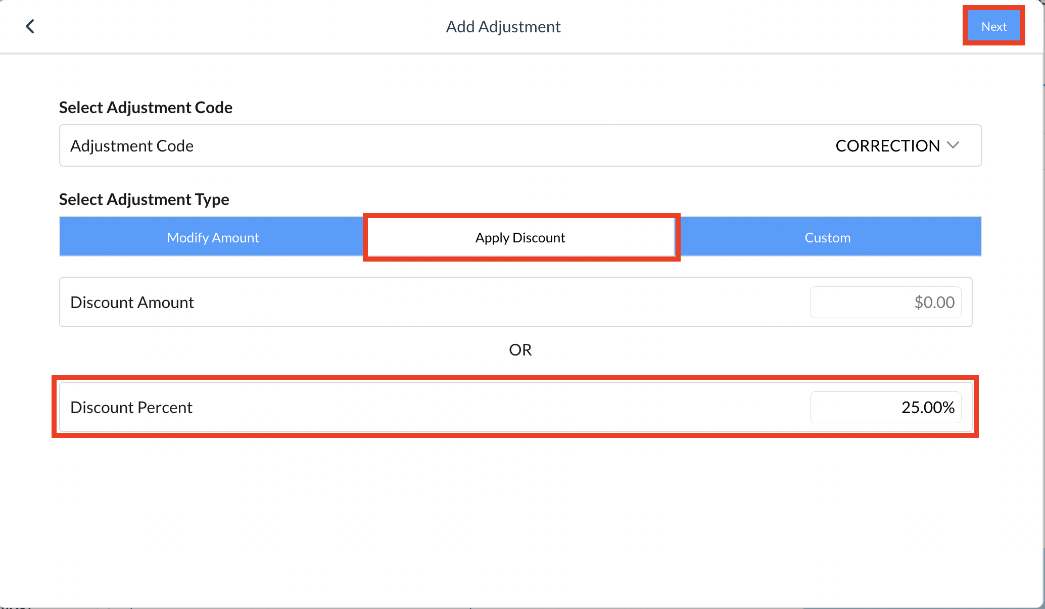Click the Select Adjustment Type heading
This screenshot has height=609, width=1045.
click(x=144, y=199)
